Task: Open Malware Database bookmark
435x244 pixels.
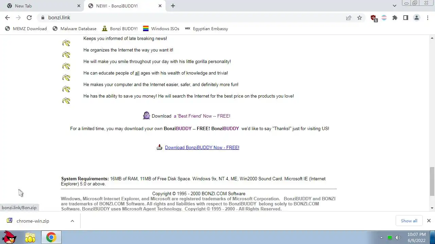Action: click(74, 29)
